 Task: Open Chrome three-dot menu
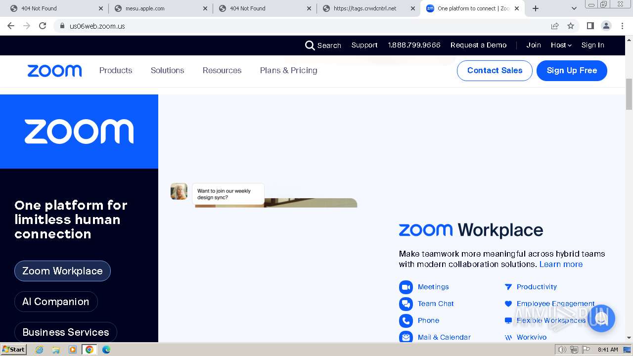coord(622,26)
